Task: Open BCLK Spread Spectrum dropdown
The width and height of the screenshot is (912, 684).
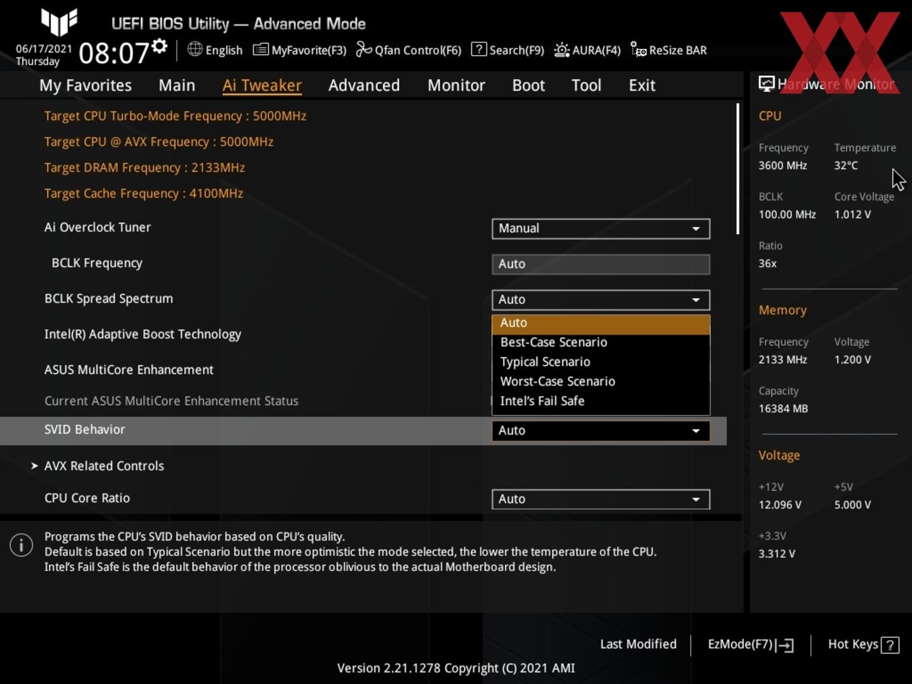Action: 601,300
